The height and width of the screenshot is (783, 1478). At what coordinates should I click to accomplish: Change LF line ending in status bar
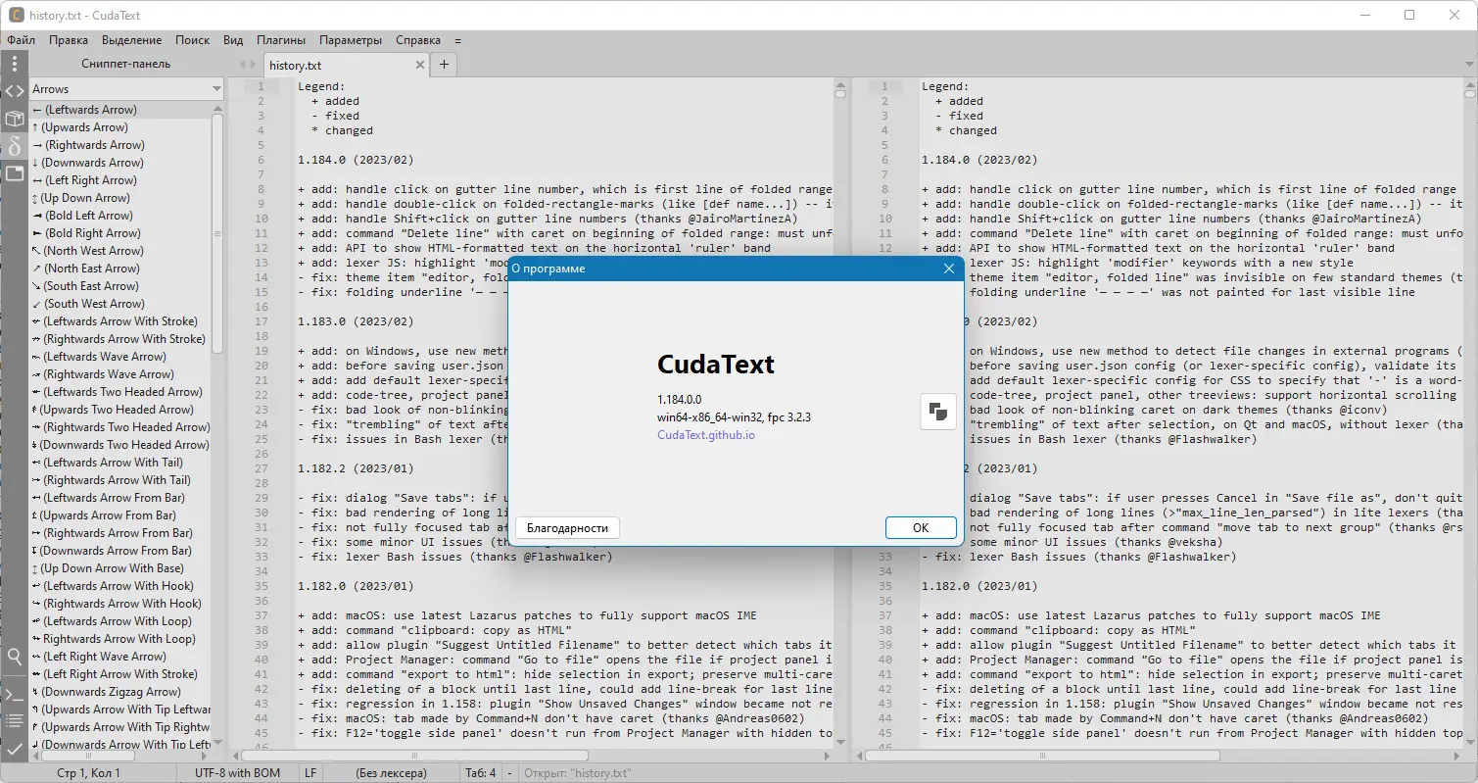click(310, 773)
